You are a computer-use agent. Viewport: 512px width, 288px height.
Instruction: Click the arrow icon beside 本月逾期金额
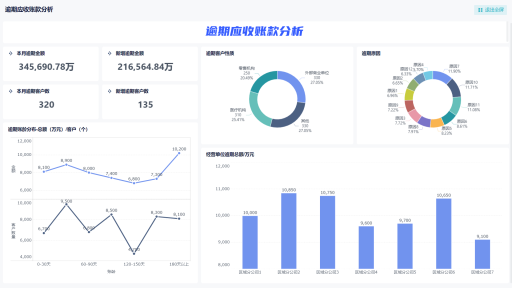10,53
